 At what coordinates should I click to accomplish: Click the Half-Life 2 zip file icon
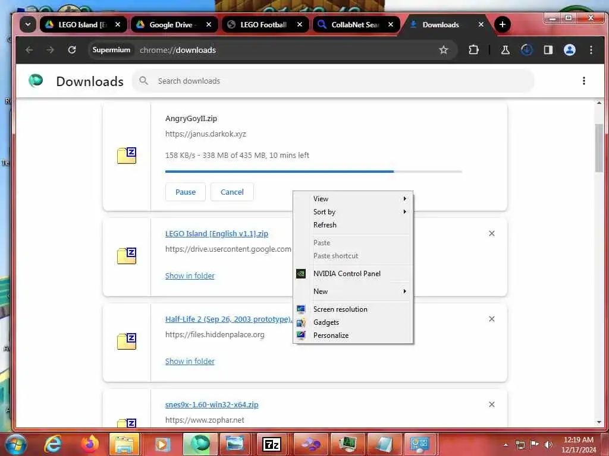pos(127,341)
